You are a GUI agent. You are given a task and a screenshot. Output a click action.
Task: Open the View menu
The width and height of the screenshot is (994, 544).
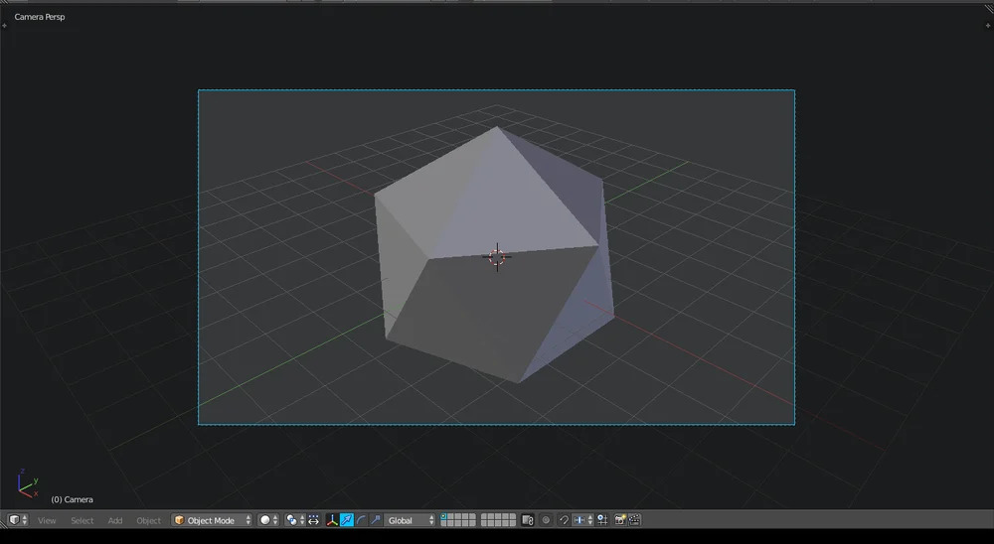(47, 520)
